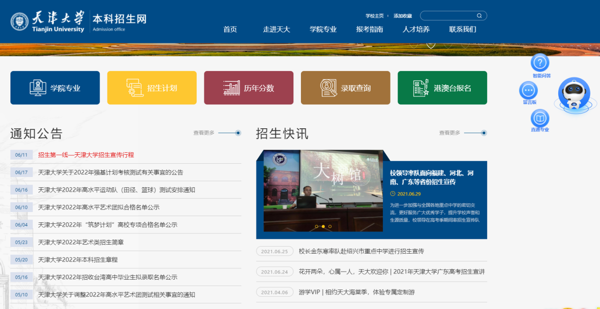Click the 本科招生网 site title
The height and width of the screenshot is (309, 600).
(119, 19)
